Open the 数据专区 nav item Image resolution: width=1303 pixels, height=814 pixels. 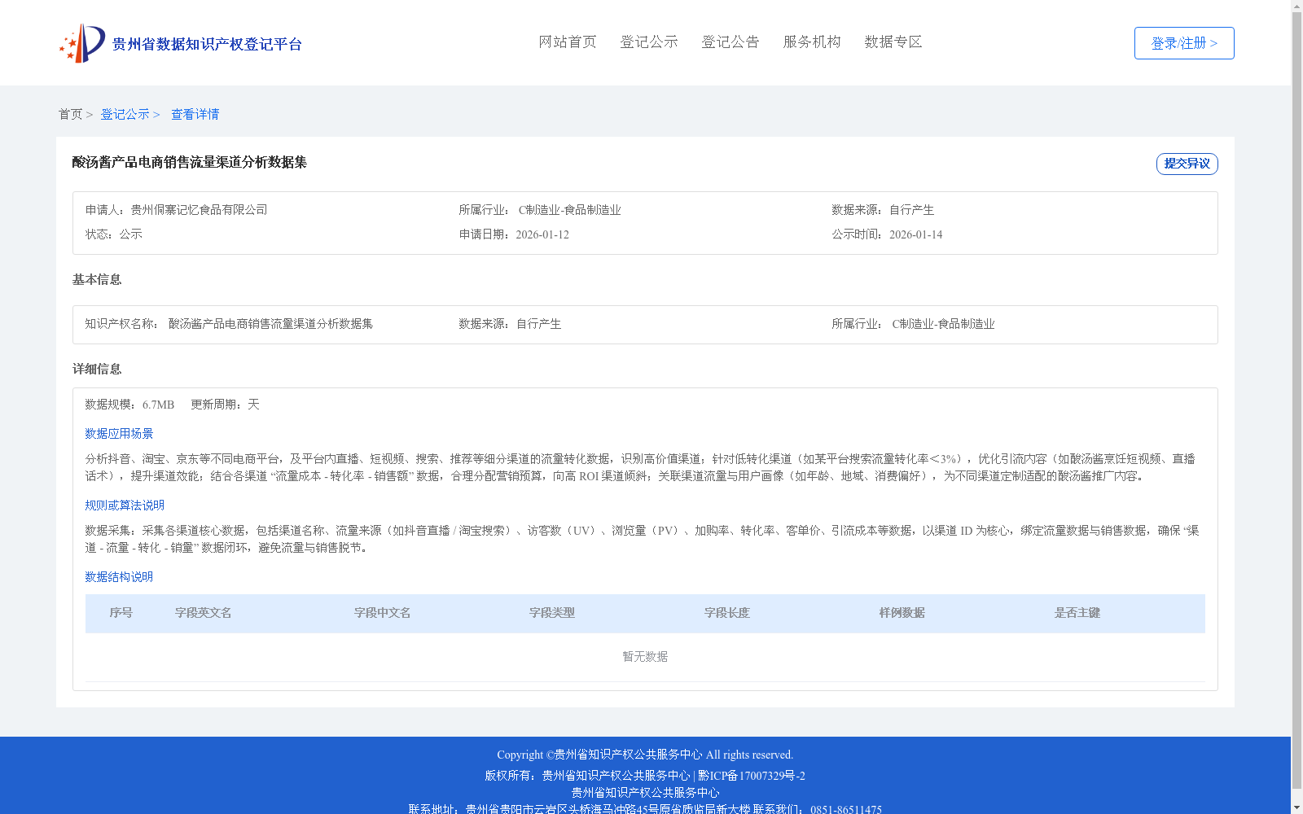pos(893,42)
